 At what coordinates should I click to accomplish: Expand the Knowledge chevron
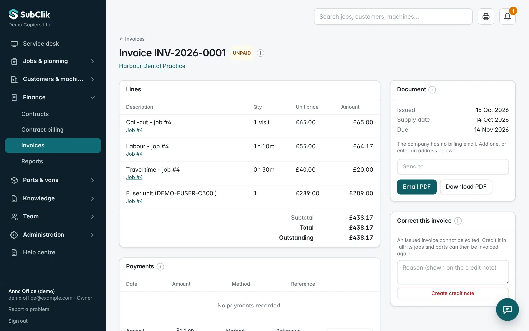click(93, 199)
